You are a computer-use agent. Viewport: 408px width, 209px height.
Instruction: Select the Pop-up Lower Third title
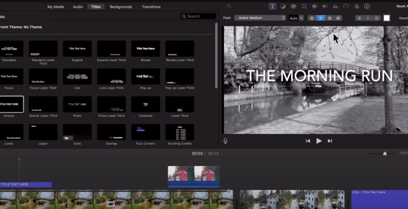tap(180, 76)
